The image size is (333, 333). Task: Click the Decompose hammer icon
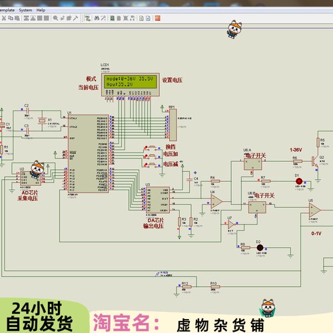coord(75,18)
